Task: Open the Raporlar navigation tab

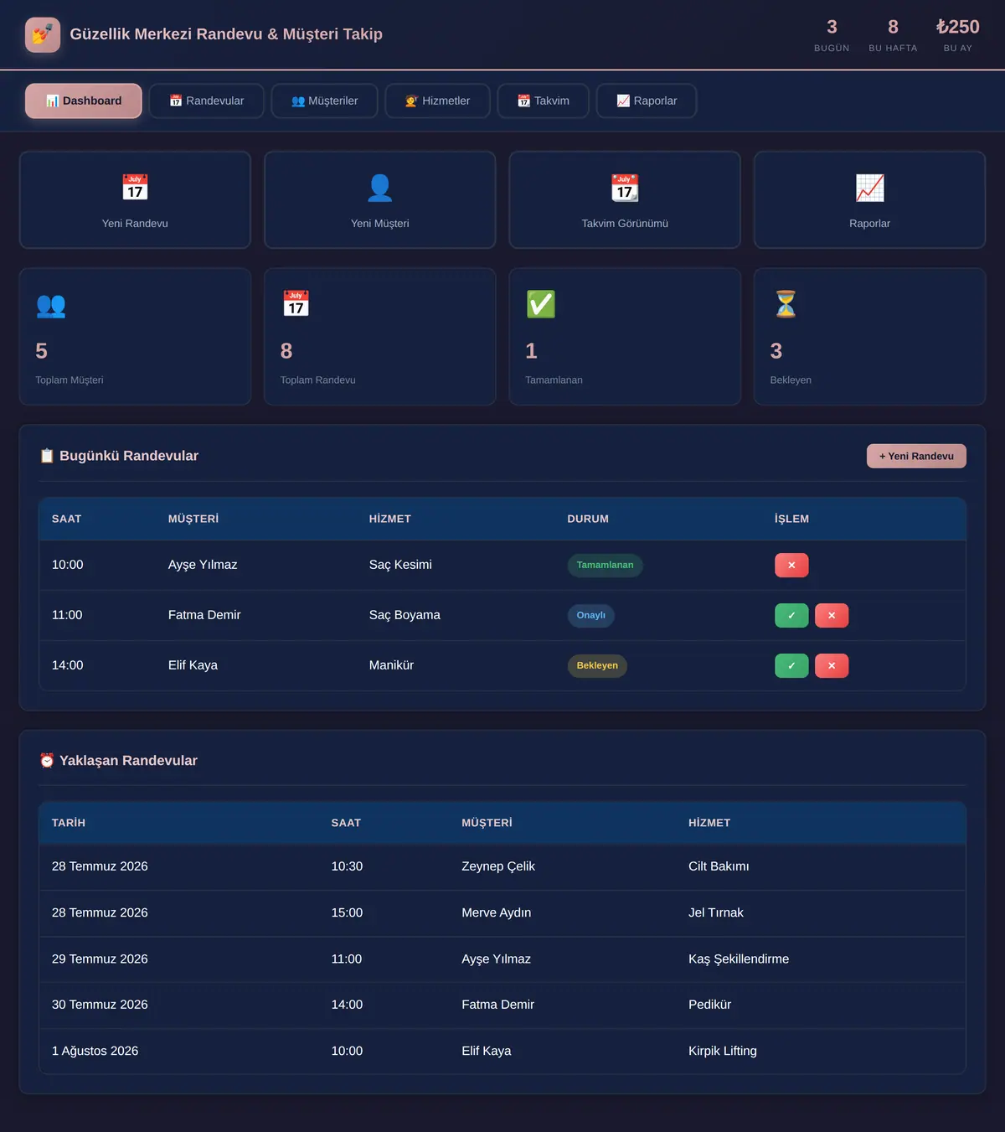Action: point(647,101)
